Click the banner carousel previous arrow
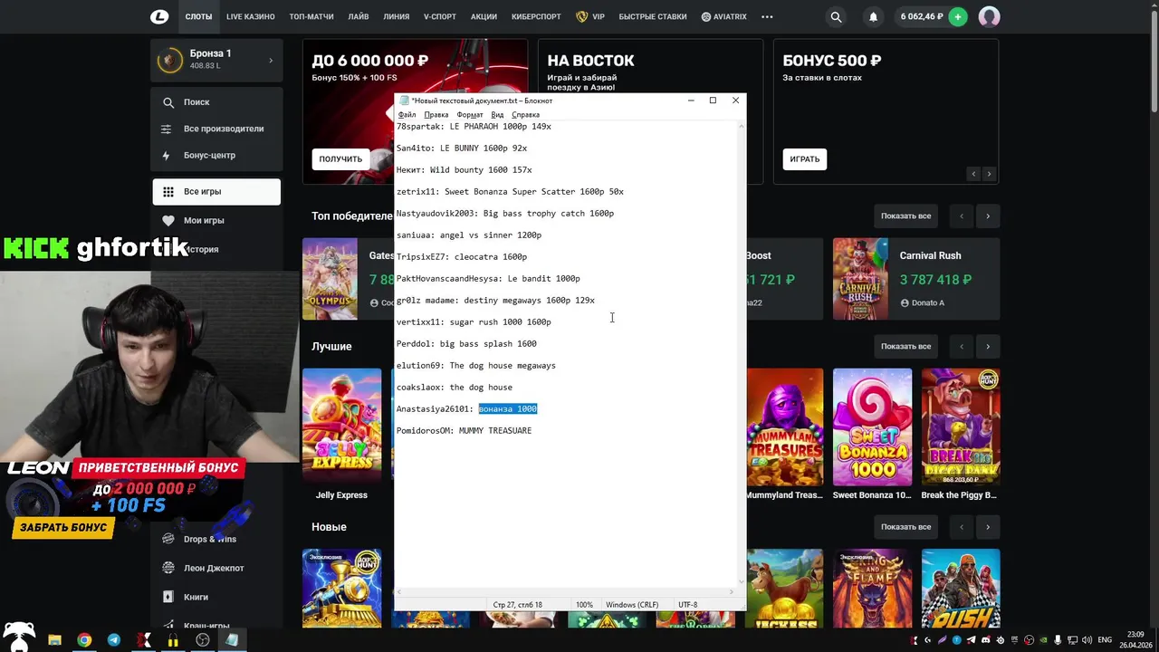 (x=974, y=174)
